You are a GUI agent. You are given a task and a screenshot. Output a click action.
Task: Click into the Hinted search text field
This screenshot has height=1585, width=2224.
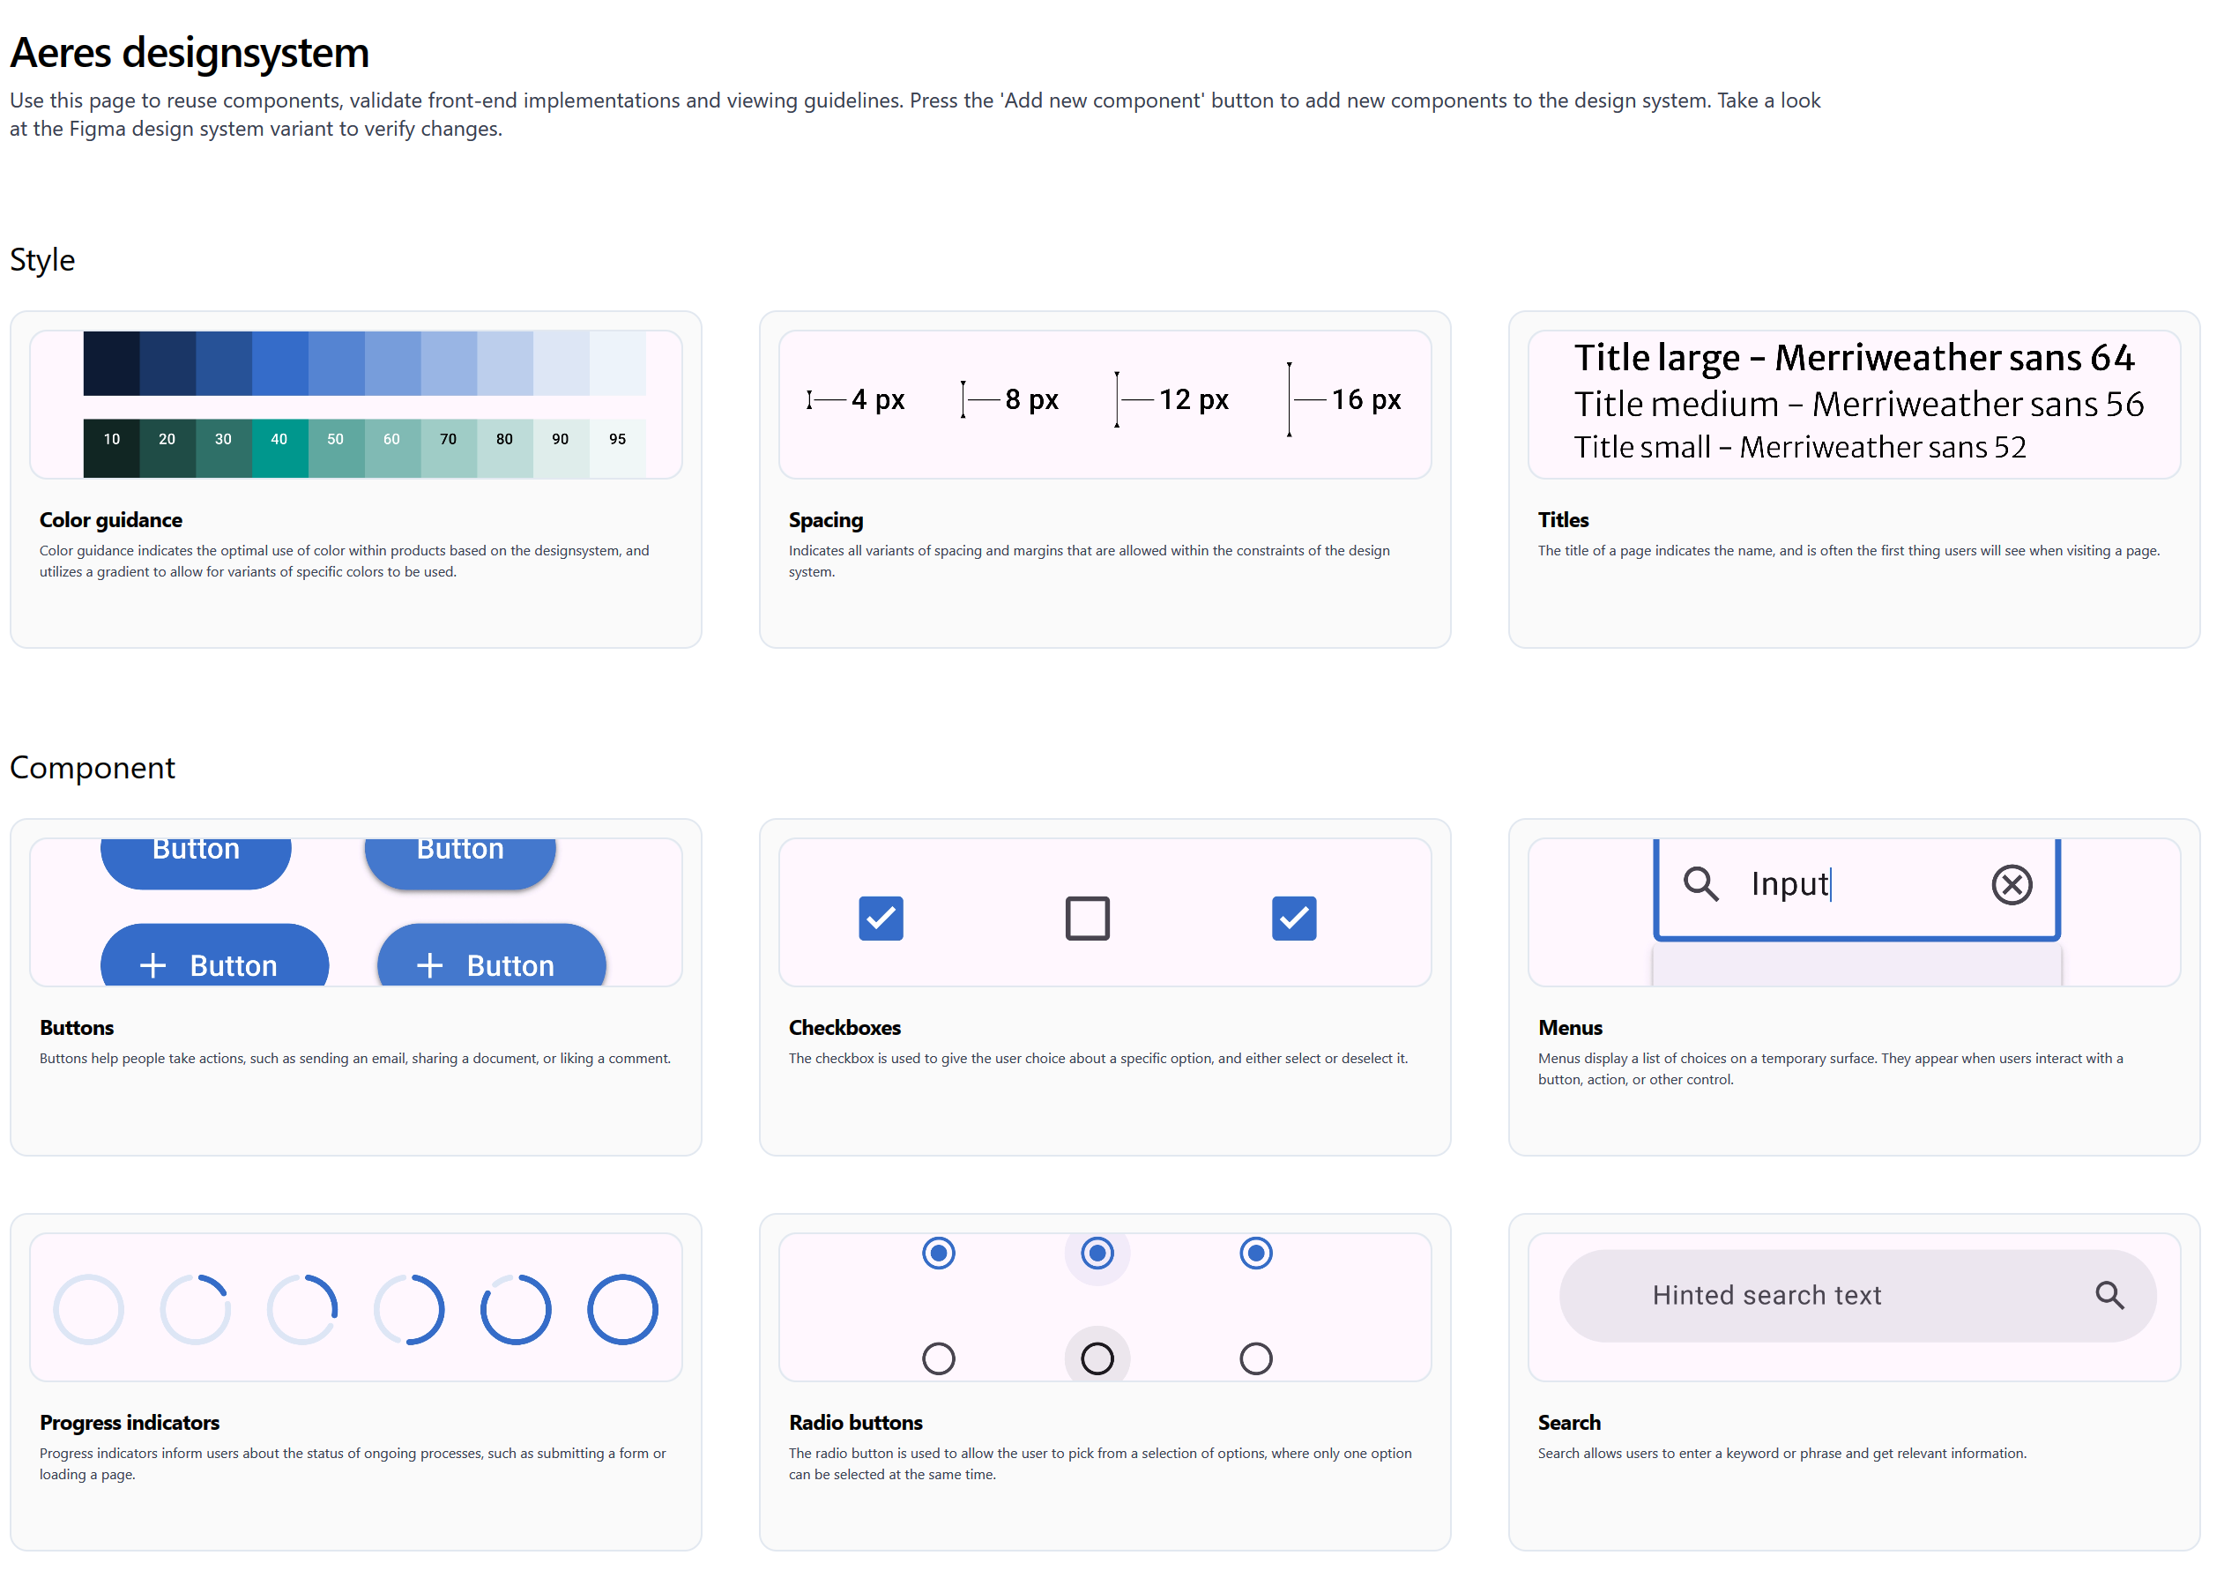pyautogui.click(x=1766, y=1295)
